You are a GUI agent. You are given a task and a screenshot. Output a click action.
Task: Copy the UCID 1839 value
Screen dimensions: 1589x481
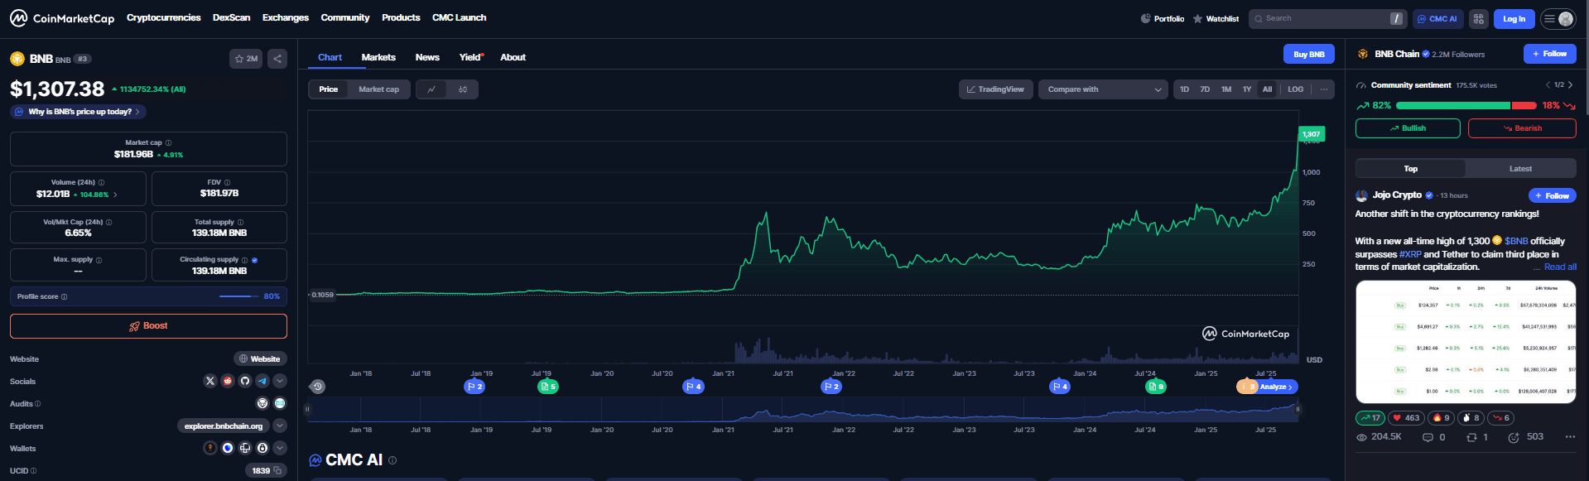coord(278,470)
